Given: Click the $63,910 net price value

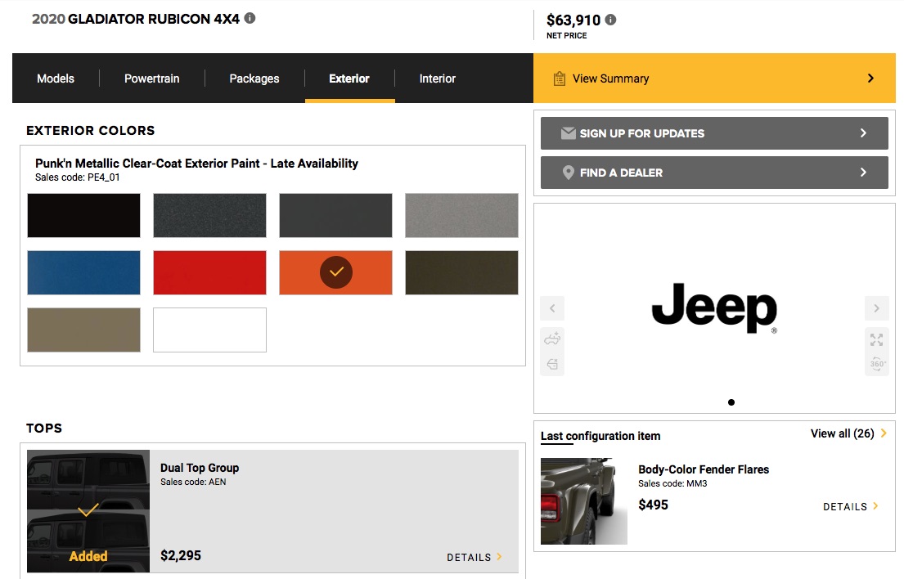Looking at the screenshot, I should [x=573, y=20].
